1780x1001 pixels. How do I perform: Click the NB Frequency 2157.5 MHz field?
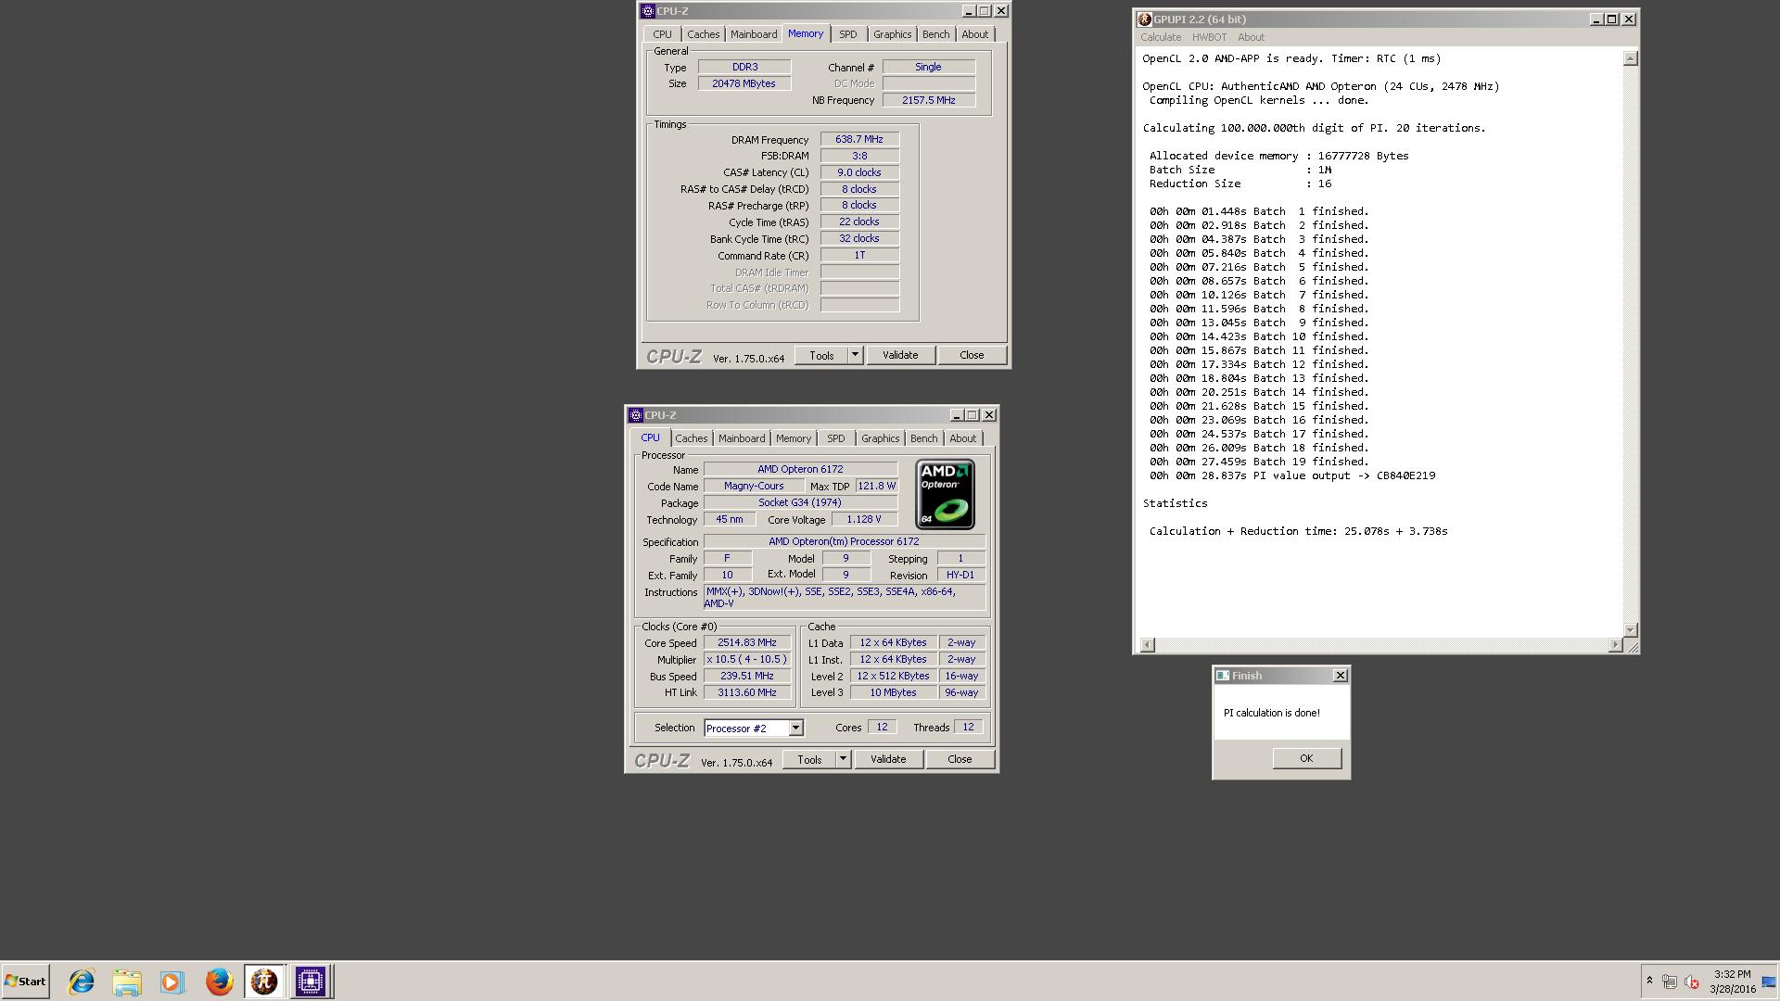929,100
